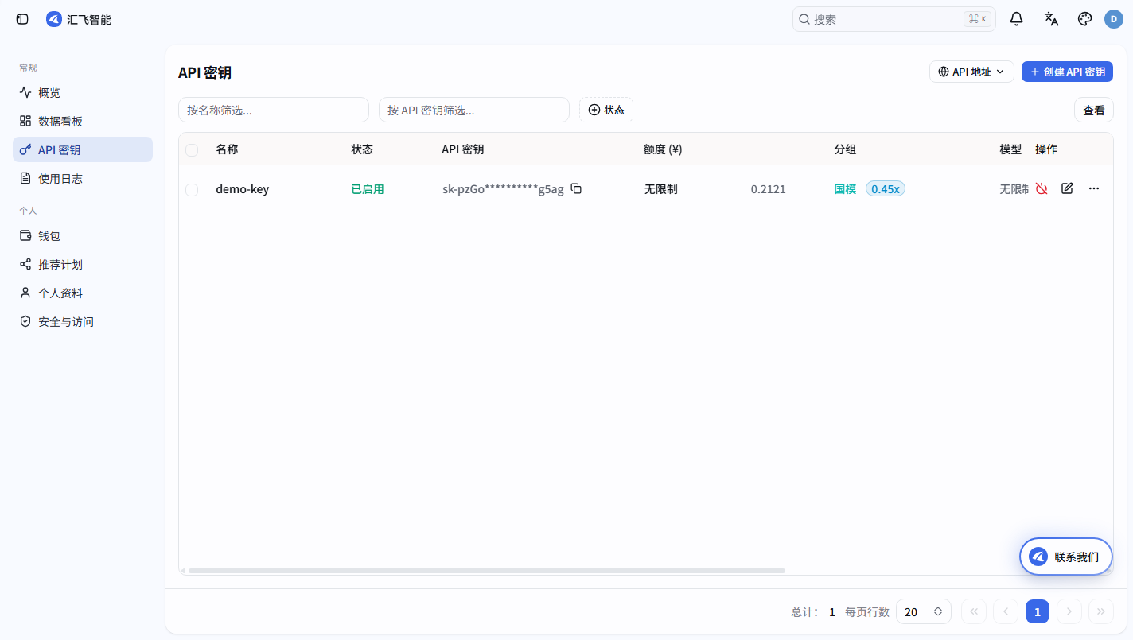Open the theme palette icon
This screenshot has height=640, width=1133.
(x=1084, y=19)
